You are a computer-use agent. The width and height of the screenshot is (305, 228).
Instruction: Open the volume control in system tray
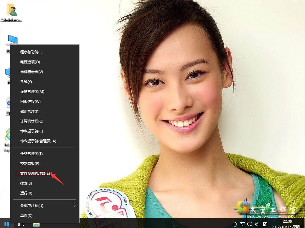point(250,224)
